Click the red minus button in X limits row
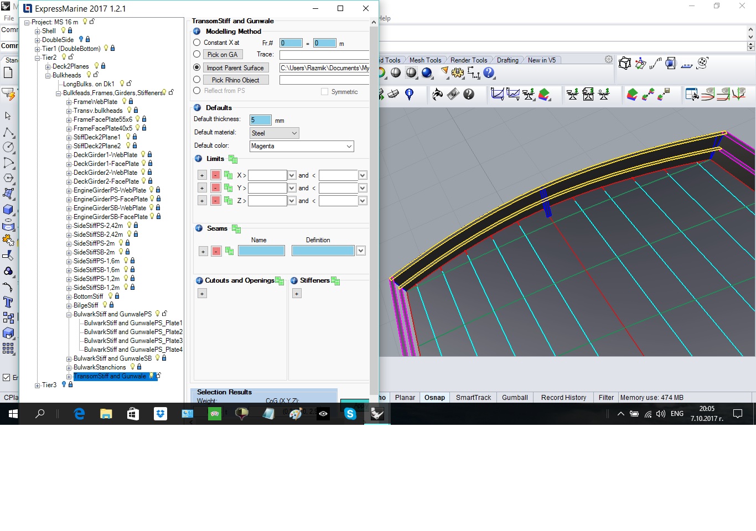The height and width of the screenshot is (531, 756). coord(216,175)
